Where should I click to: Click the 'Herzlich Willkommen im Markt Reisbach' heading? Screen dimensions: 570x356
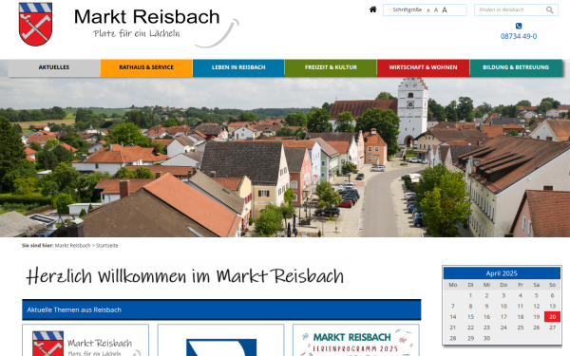pyautogui.click(x=184, y=276)
